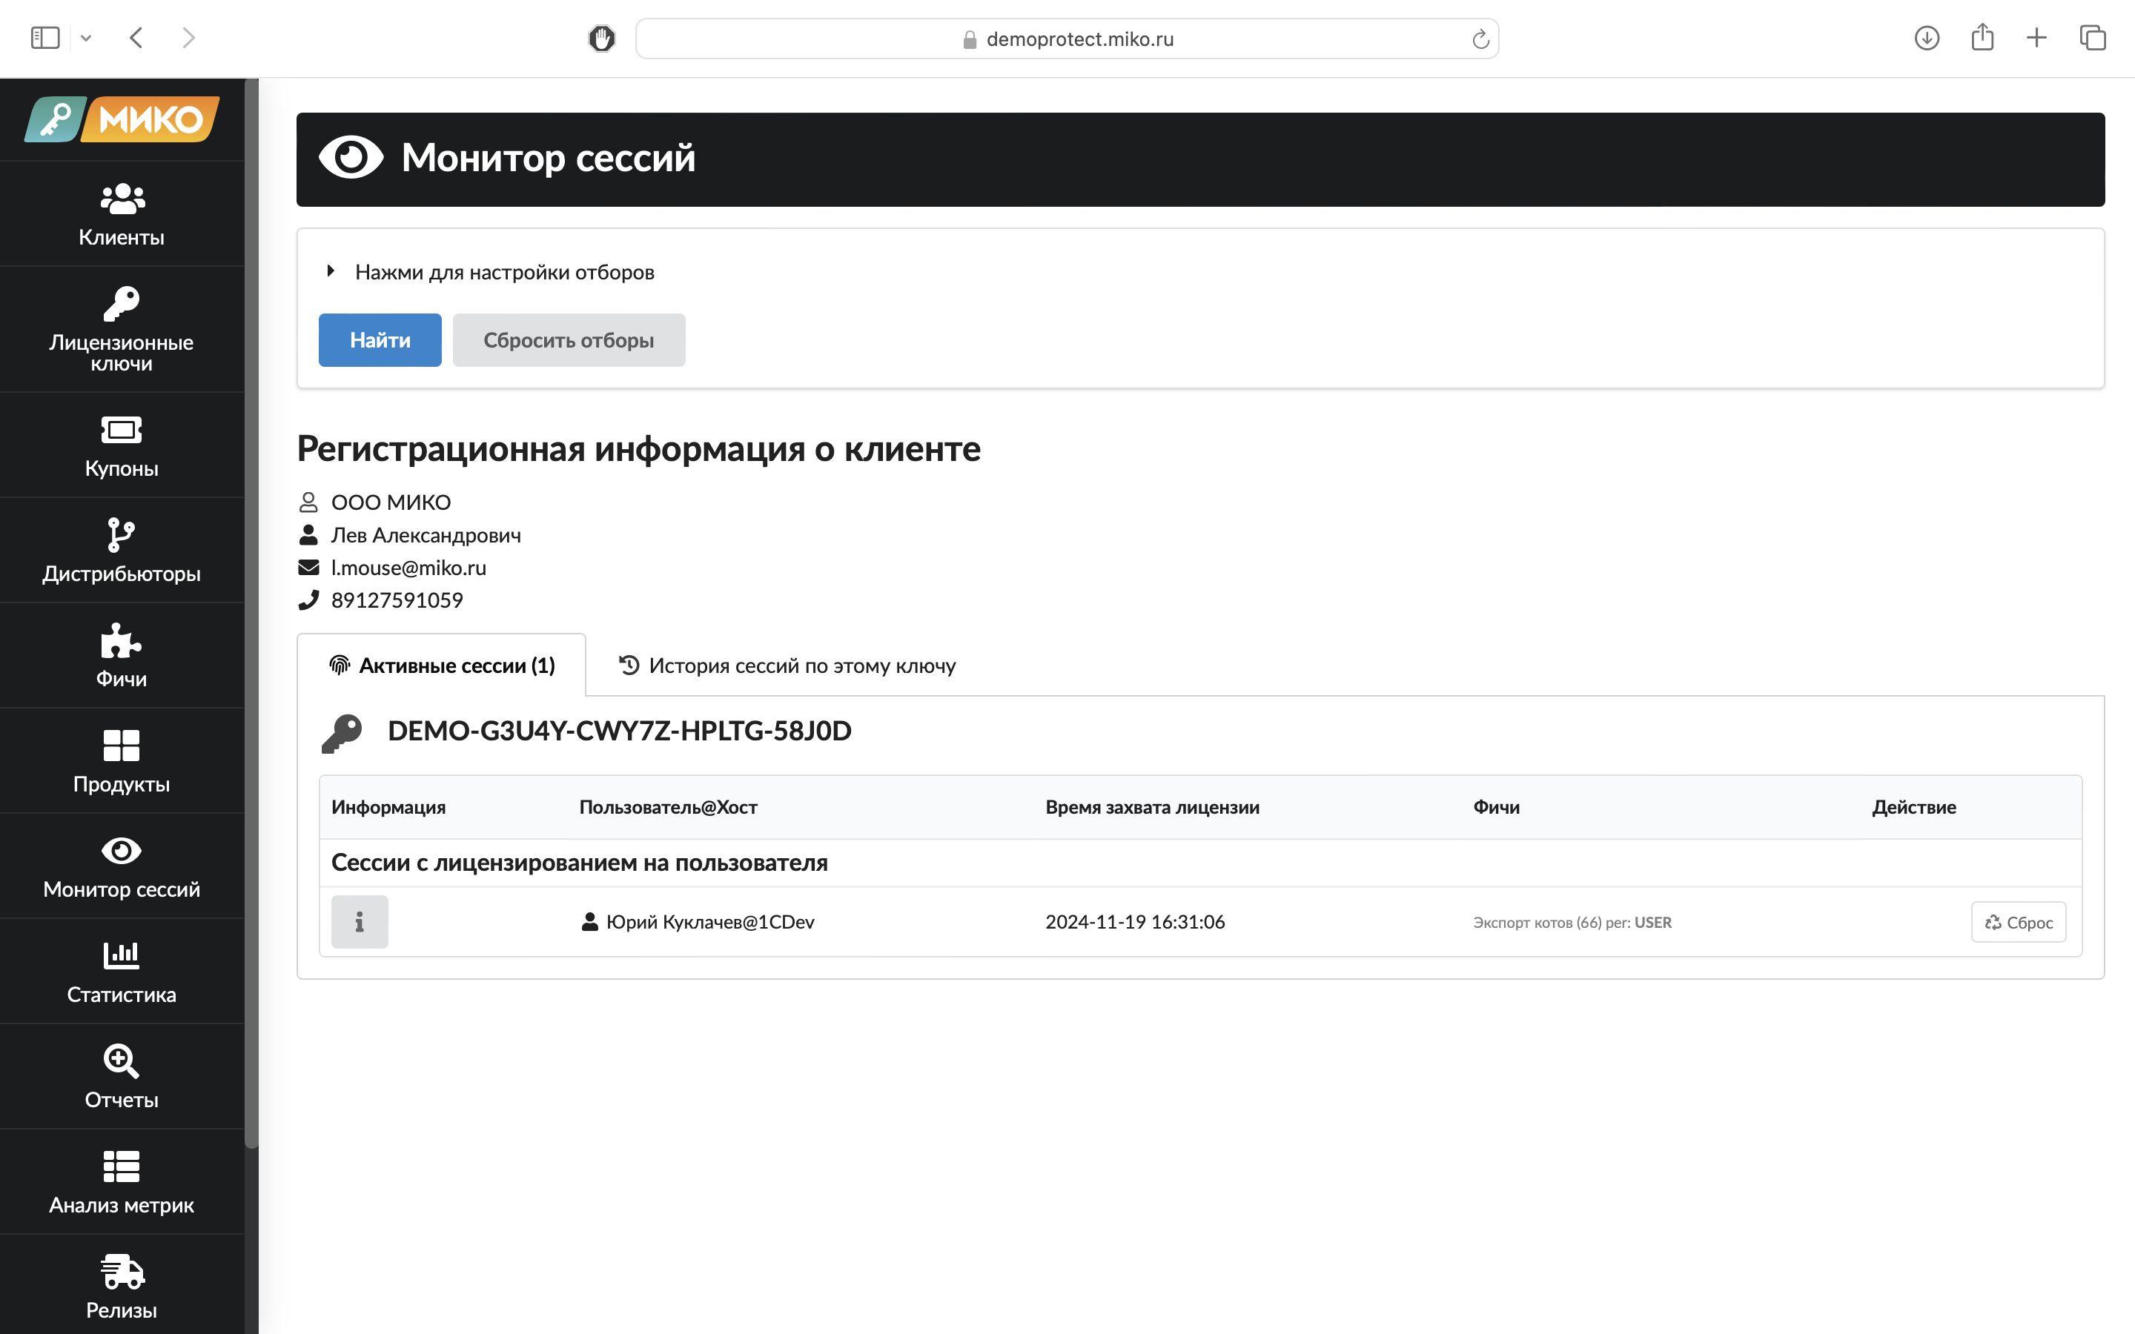Open Анализ метрик section
This screenshot has width=2135, height=1334.
click(122, 1181)
